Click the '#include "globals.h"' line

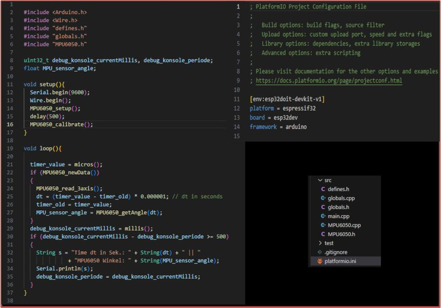(x=55, y=36)
